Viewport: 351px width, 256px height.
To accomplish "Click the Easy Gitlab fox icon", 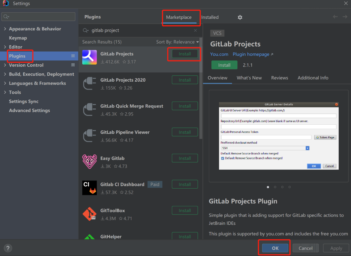I will click(x=90, y=162).
